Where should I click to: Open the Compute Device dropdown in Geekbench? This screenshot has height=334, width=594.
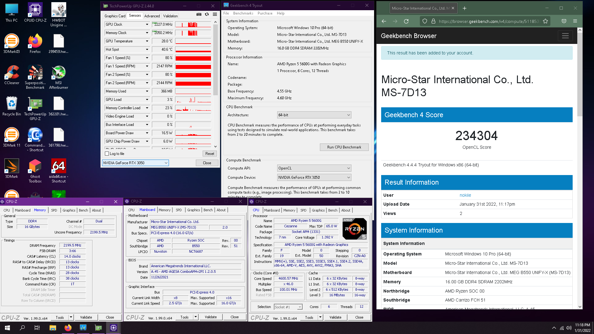(x=314, y=178)
